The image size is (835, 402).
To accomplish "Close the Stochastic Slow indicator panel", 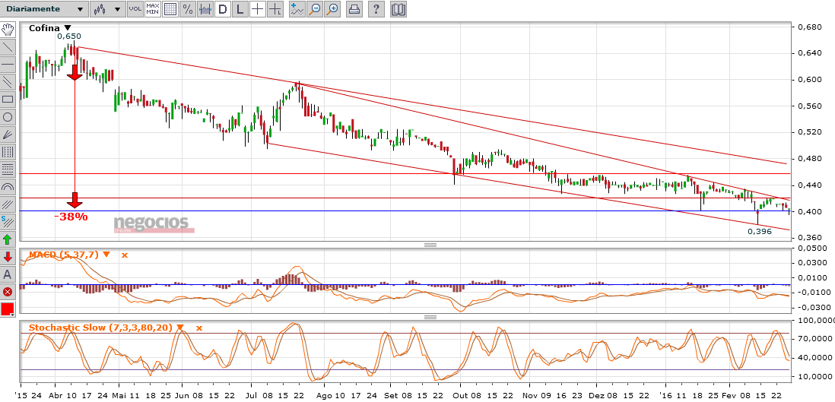I will pyautogui.click(x=199, y=328).
